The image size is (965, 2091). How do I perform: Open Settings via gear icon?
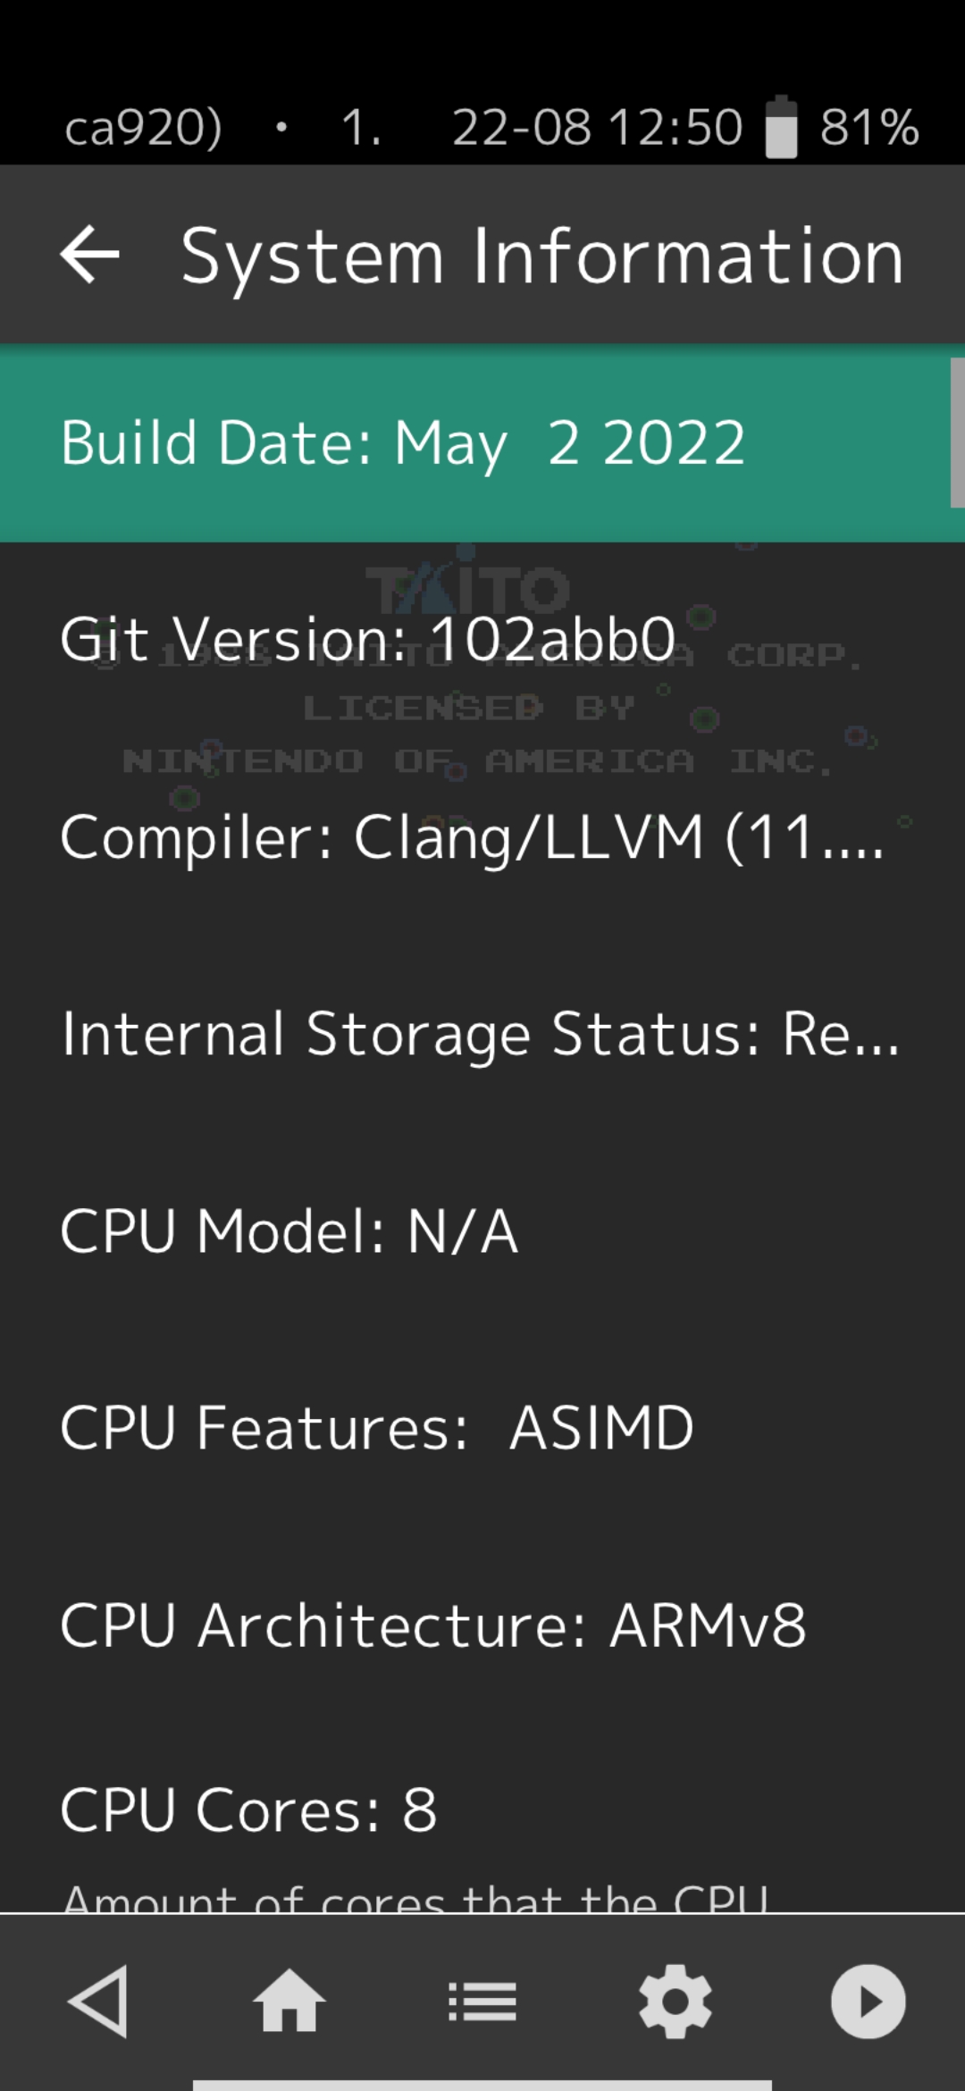tap(675, 2002)
